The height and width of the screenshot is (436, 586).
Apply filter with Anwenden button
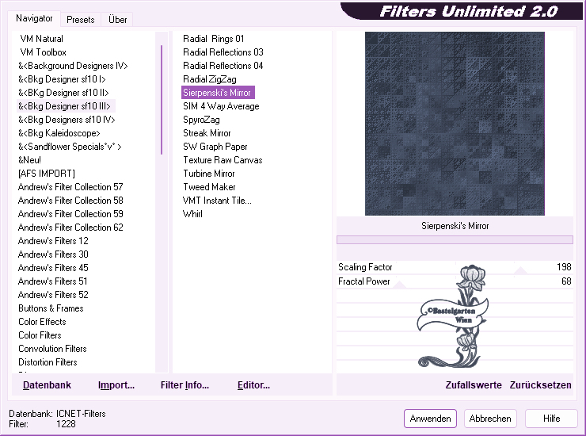click(x=430, y=418)
